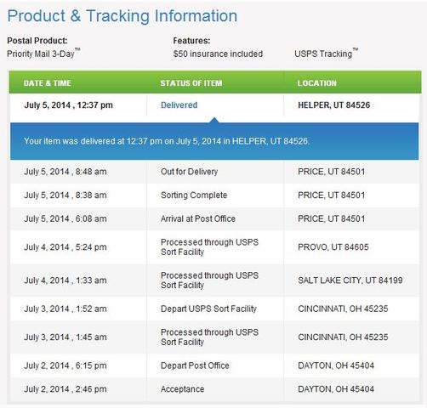Click the July 3, 2014, 1:45 am entry
The height and width of the screenshot is (408, 427).
(65, 337)
